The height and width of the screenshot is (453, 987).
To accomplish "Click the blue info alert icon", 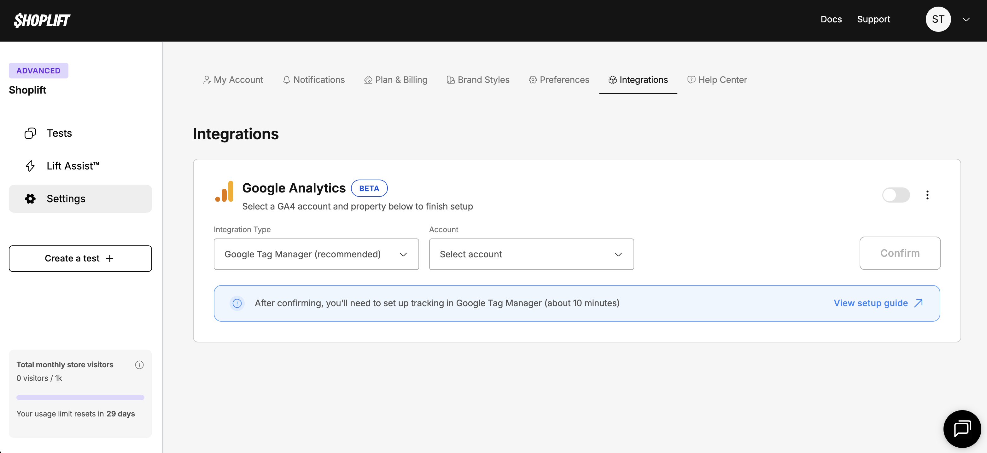I will pyautogui.click(x=237, y=303).
